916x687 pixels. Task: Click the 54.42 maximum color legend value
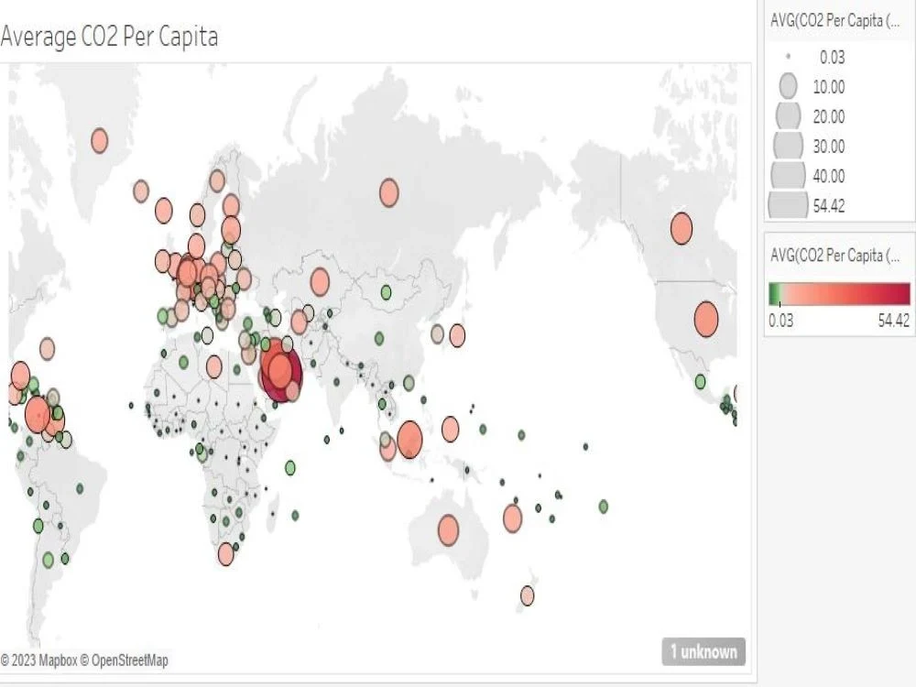[893, 321]
